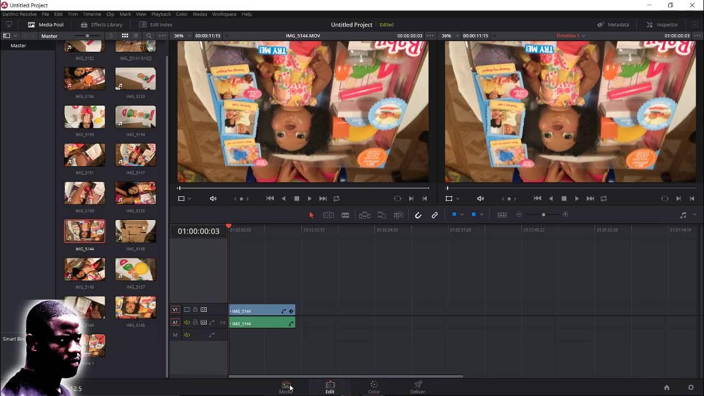This screenshot has height=396, width=704.
Task: Play the source viewer clip
Action: click(x=310, y=199)
